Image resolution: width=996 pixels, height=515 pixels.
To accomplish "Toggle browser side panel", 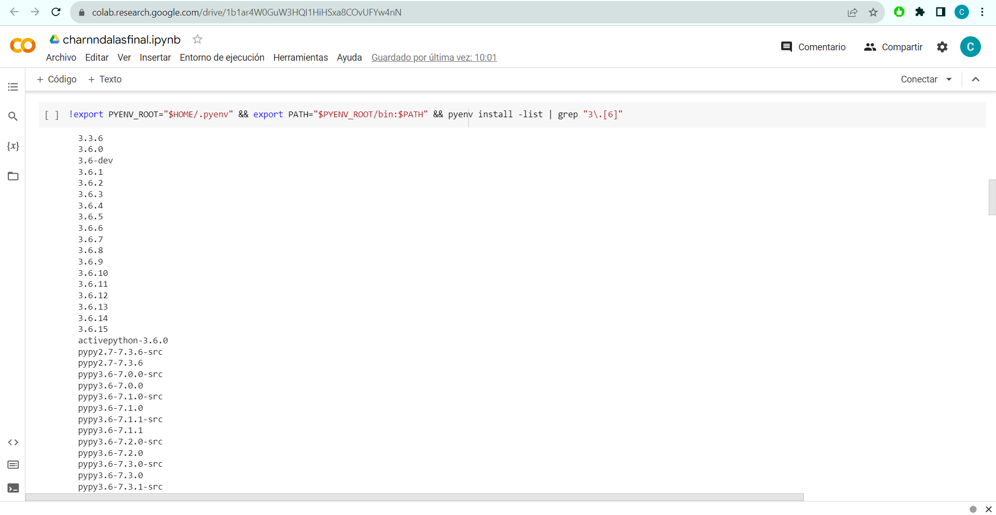I will [940, 12].
